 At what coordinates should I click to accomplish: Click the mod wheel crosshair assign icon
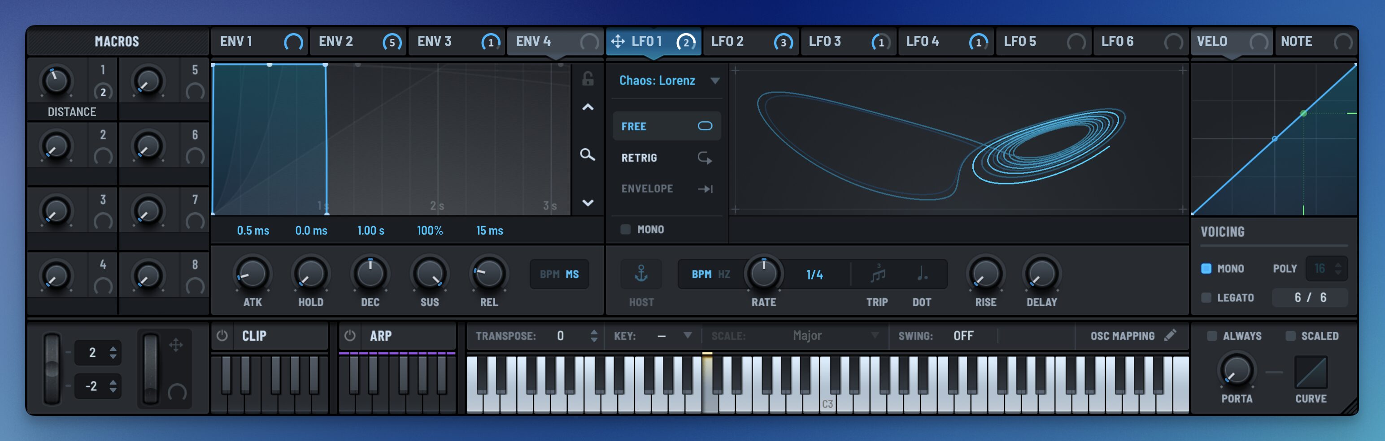(176, 344)
